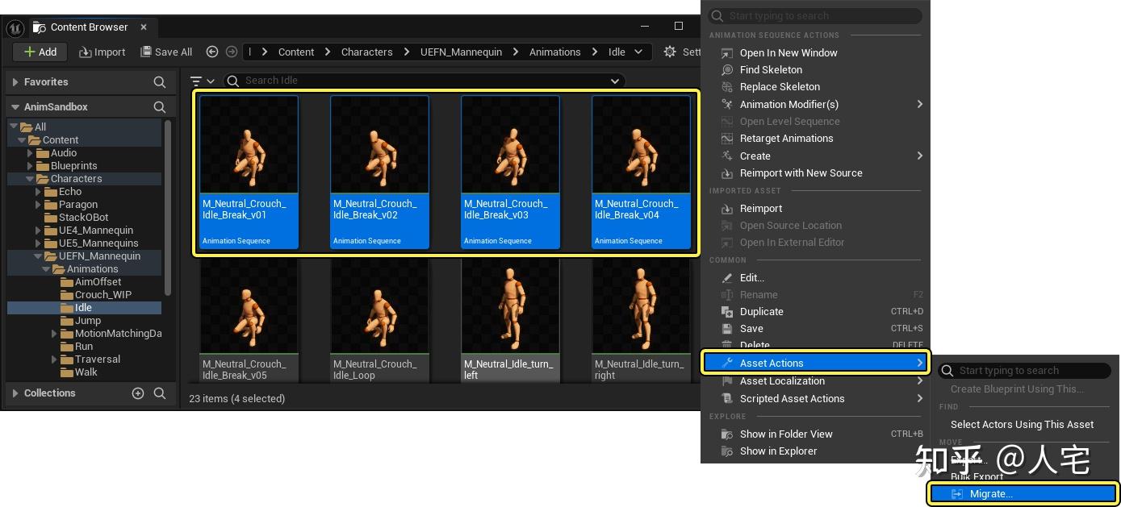1121x507 pixels.
Task: Click Migrate... in Asset Actions submenu
Action: tap(1023, 494)
